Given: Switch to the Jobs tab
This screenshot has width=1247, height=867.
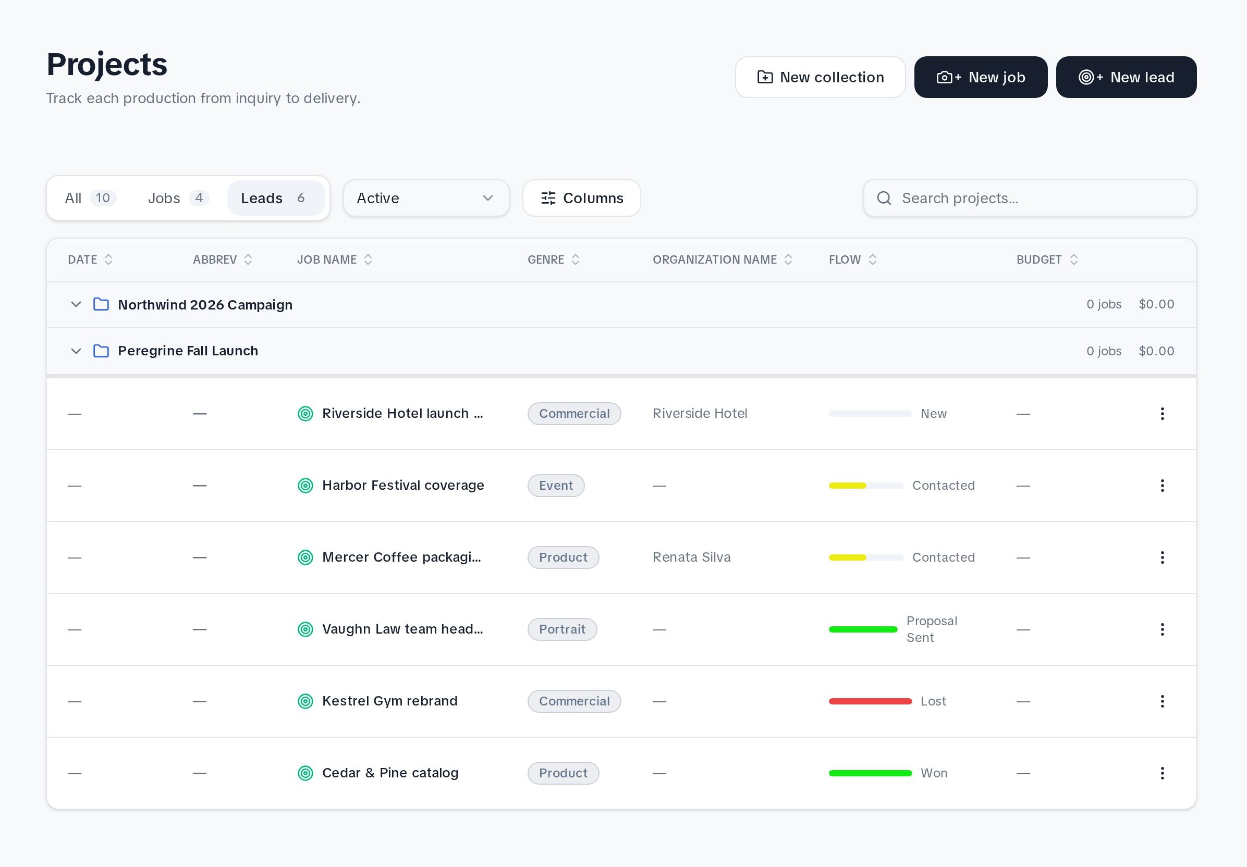Looking at the screenshot, I should tap(178, 198).
